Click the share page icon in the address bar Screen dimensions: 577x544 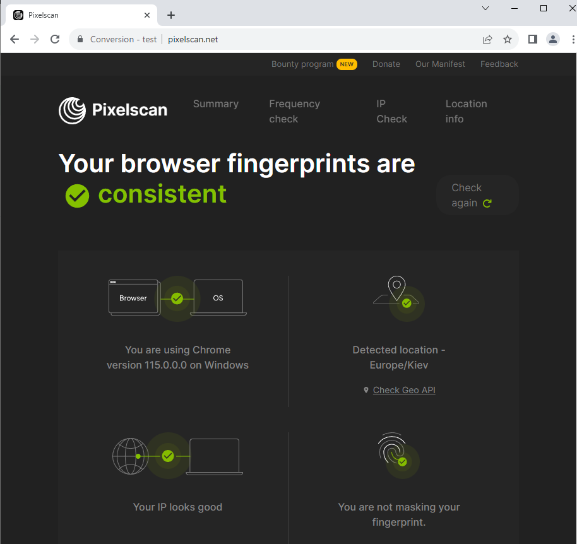(x=487, y=39)
